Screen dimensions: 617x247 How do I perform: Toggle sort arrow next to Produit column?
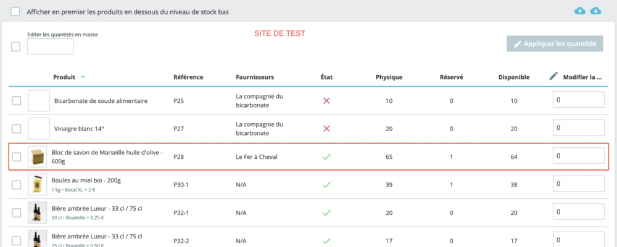[x=83, y=77]
